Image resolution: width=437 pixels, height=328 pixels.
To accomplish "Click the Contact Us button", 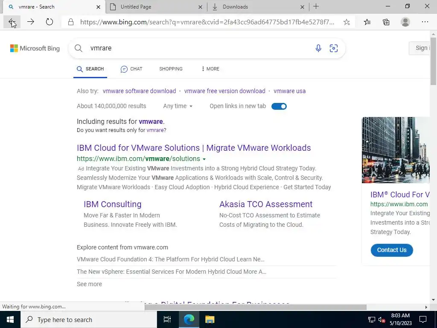I will pyautogui.click(x=392, y=250).
